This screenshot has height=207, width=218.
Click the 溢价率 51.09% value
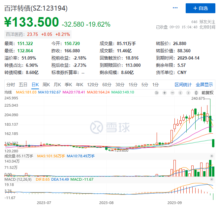click(x=29, y=58)
